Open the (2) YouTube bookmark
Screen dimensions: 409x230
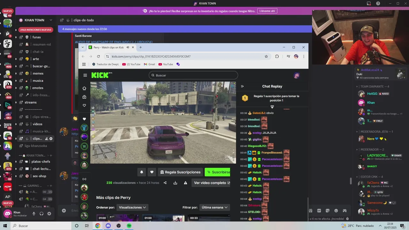click(x=131, y=64)
